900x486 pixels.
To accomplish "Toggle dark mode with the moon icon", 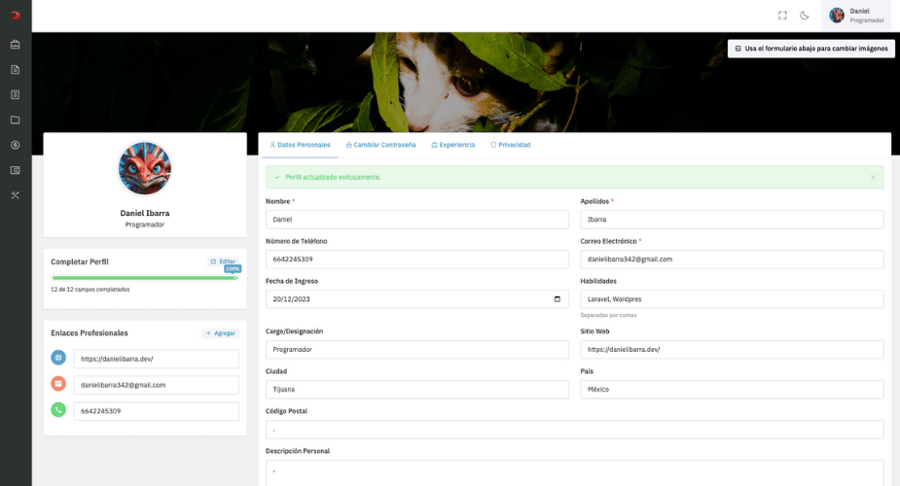I will [805, 16].
